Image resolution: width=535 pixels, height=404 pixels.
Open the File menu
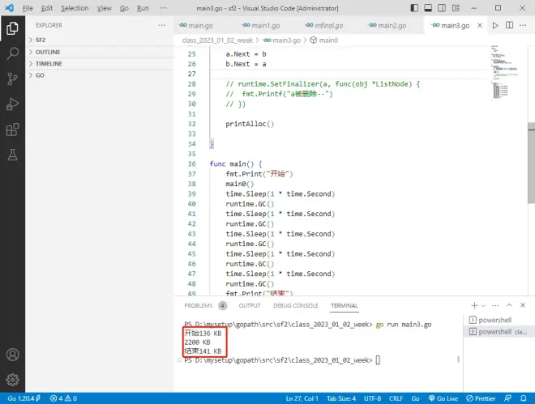[28, 8]
